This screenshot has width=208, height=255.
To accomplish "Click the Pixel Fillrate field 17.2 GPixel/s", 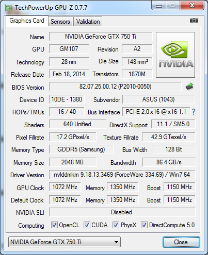I will (x=73, y=137).
